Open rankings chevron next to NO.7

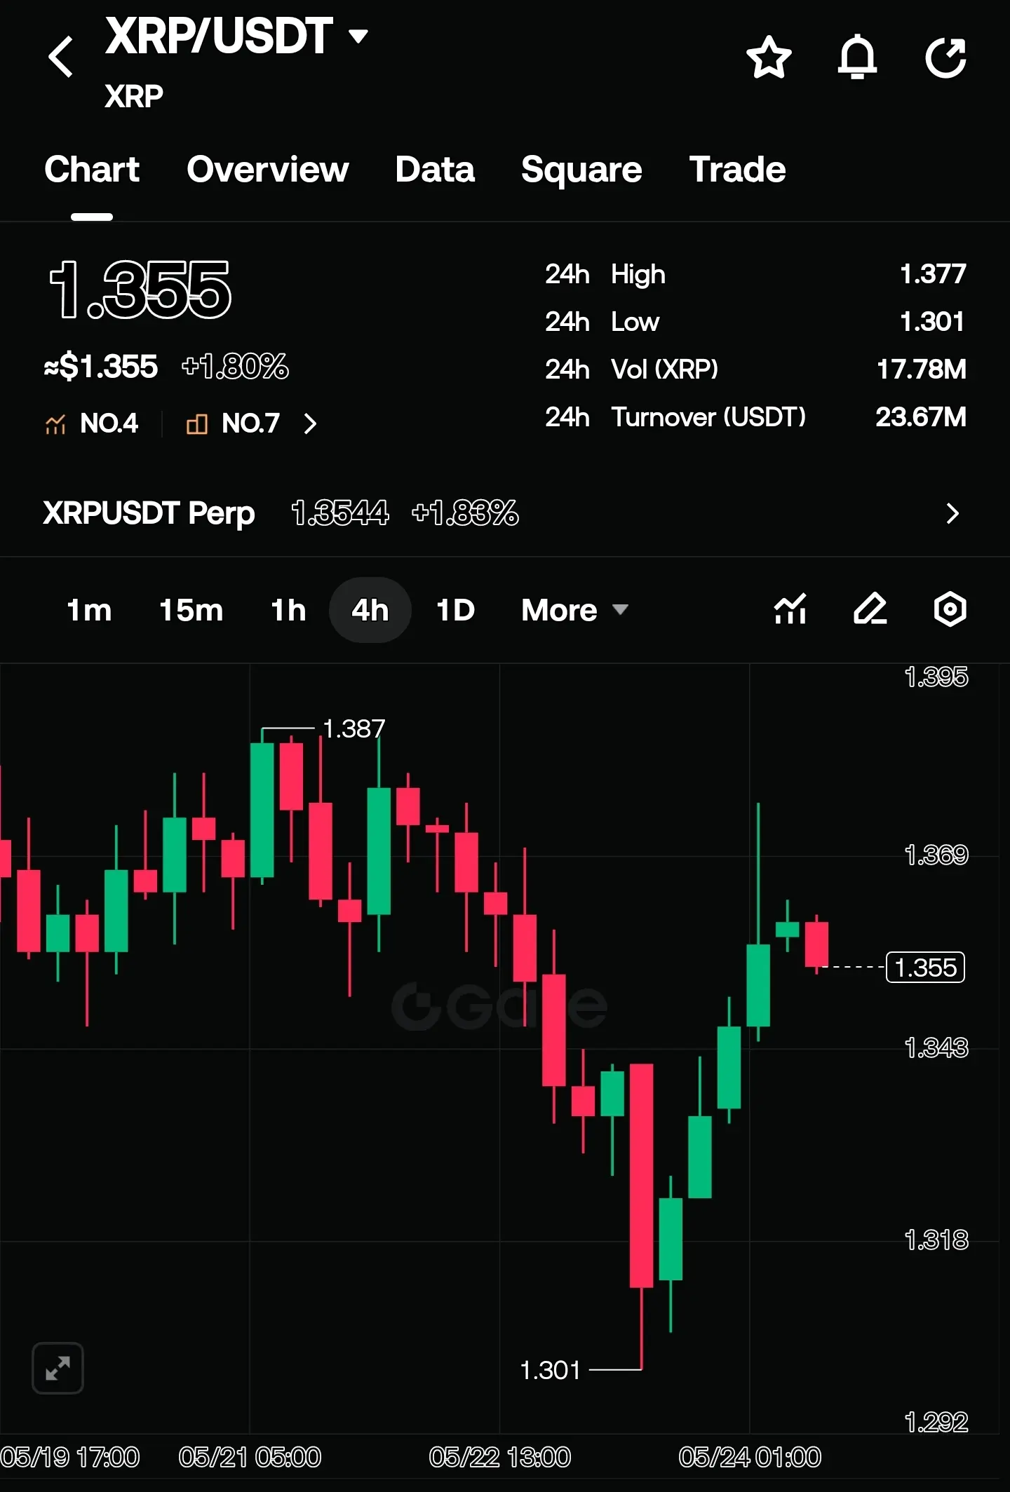(x=310, y=423)
